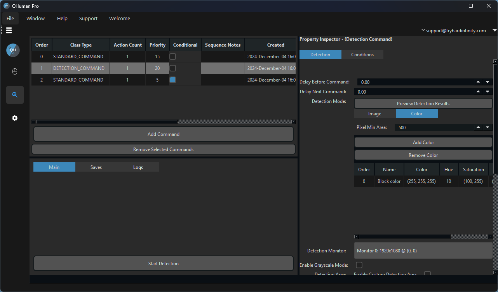The image size is (498, 292).
Task: Open the hamburger menu icon
Action: pos(9,30)
